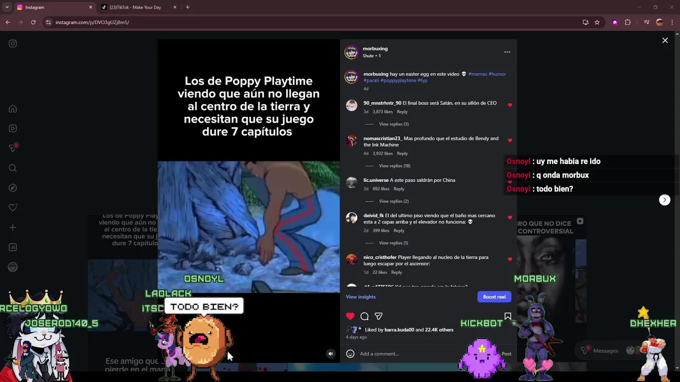Go to Instagram Home icon
This screenshot has height=382, width=680.
pyautogui.click(x=13, y=109)
